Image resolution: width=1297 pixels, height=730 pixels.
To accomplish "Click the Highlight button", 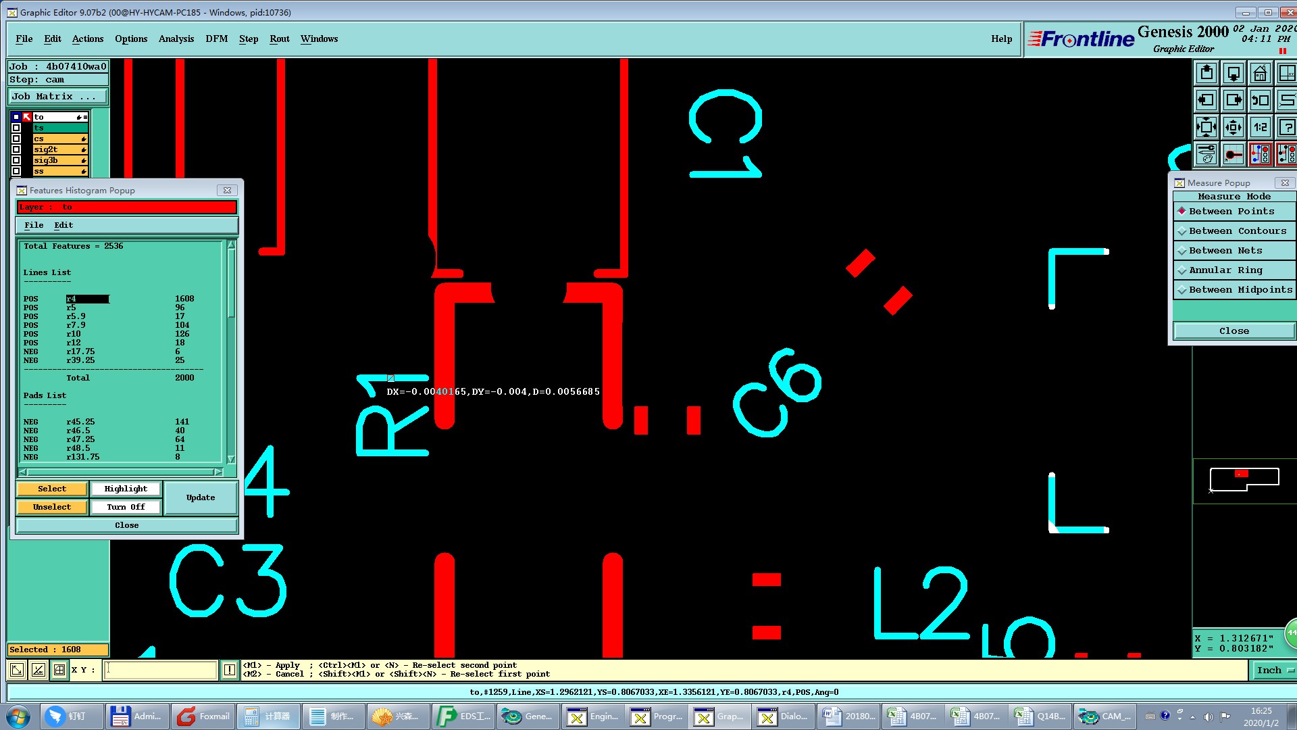I will coord(126,489).
